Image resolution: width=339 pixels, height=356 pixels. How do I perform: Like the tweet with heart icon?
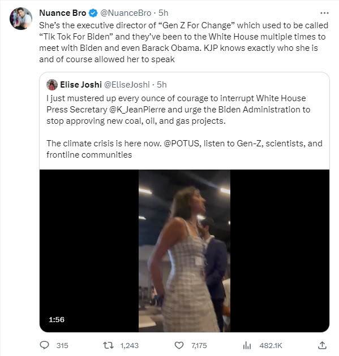179,345
